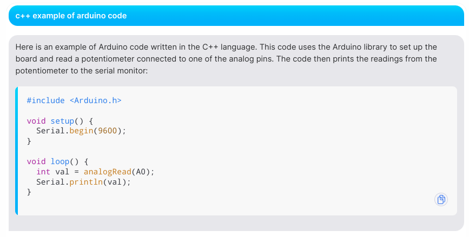
Task: Click the blue left border of code block
Action: point(16,151)
